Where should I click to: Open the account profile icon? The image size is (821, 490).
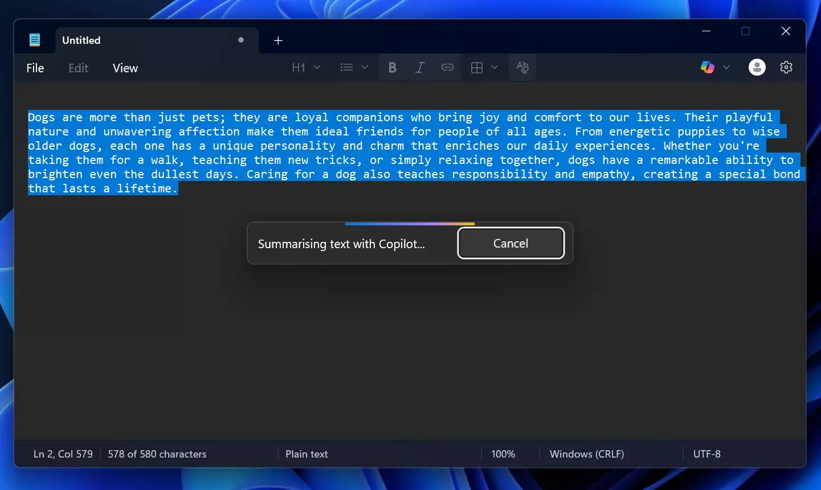pos(757,67)
